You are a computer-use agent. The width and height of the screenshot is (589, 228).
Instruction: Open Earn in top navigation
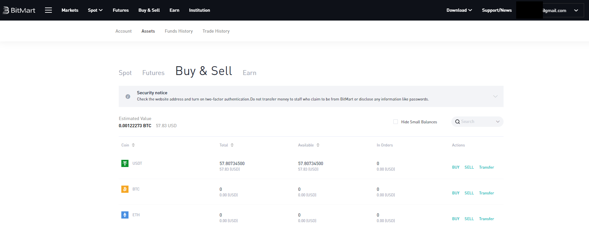point(174,10)
